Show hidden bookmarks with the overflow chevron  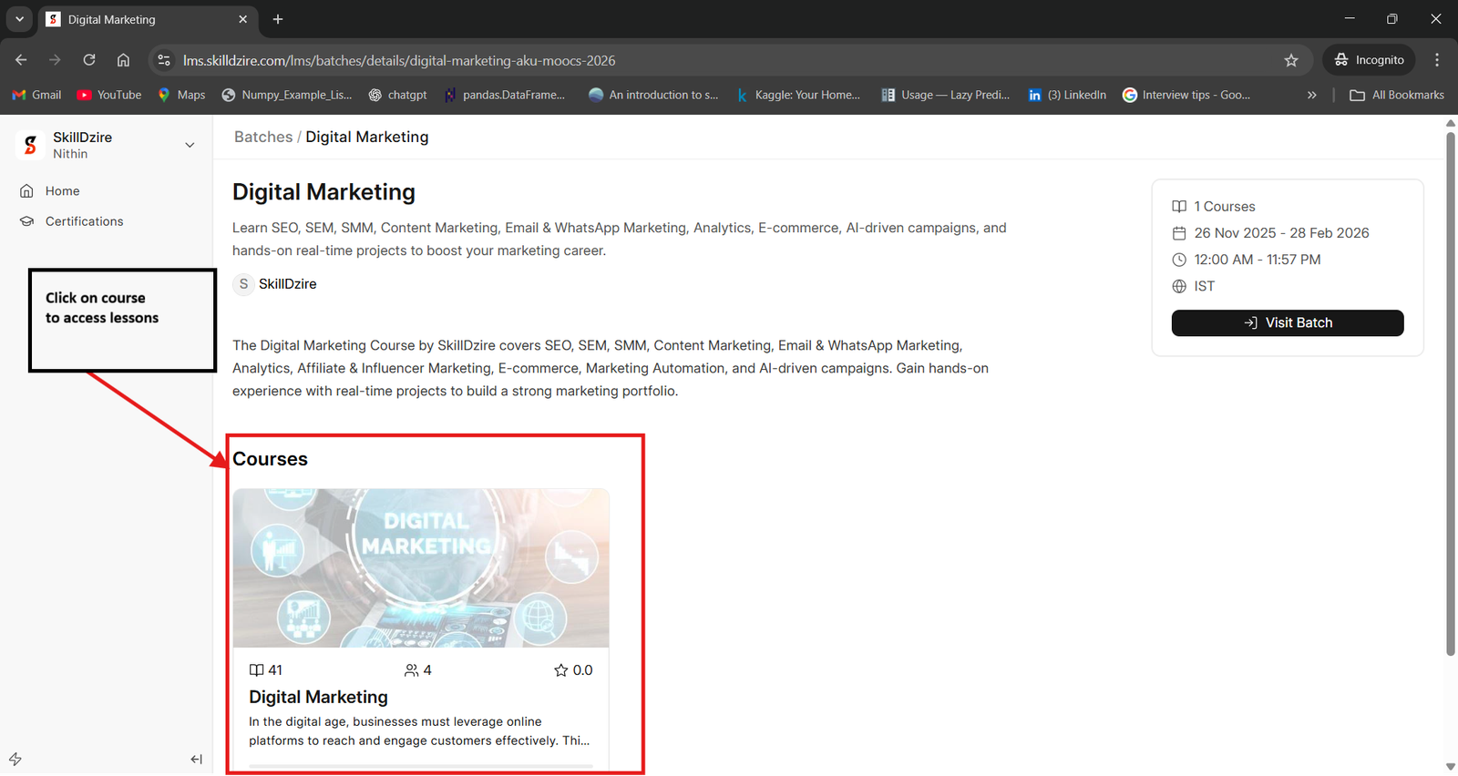tap(1311, 95)
